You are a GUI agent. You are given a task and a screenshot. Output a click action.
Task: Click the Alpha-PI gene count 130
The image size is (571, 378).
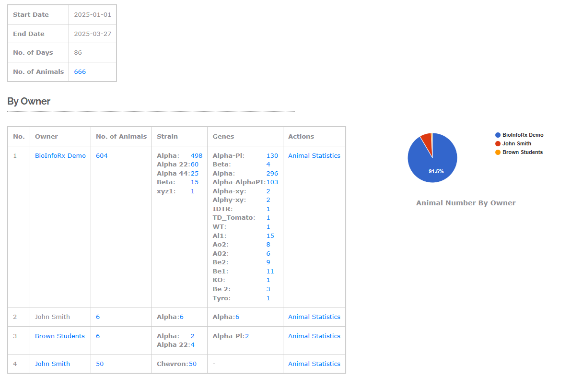pyautogui.click(x=272, y=155)
